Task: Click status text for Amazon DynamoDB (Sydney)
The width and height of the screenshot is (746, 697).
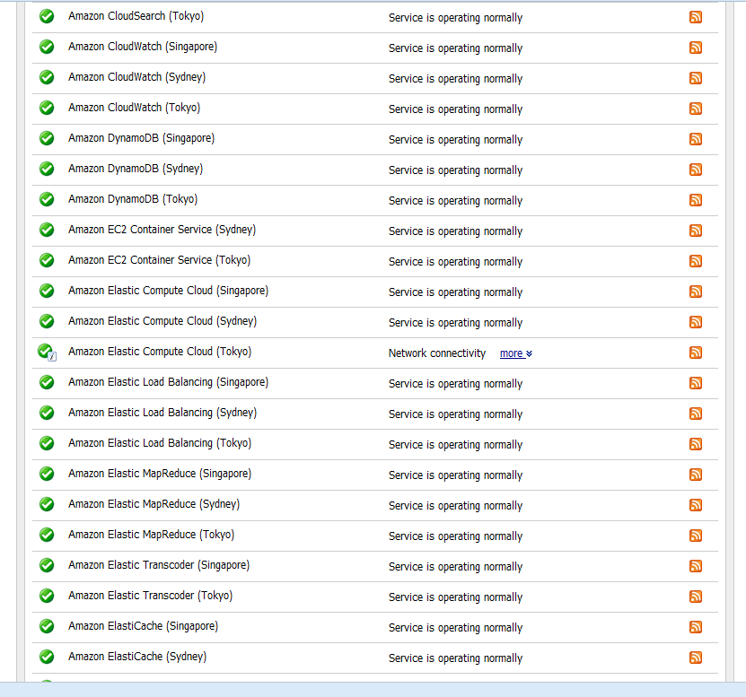Action: pyautogui.click(x=455, y=170)
